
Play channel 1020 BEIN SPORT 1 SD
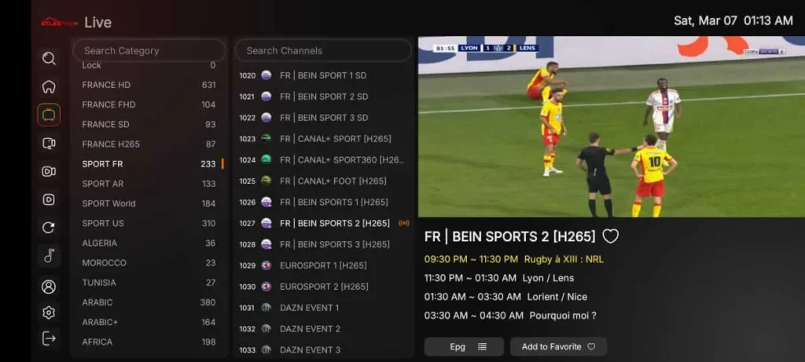coord(323,75)
